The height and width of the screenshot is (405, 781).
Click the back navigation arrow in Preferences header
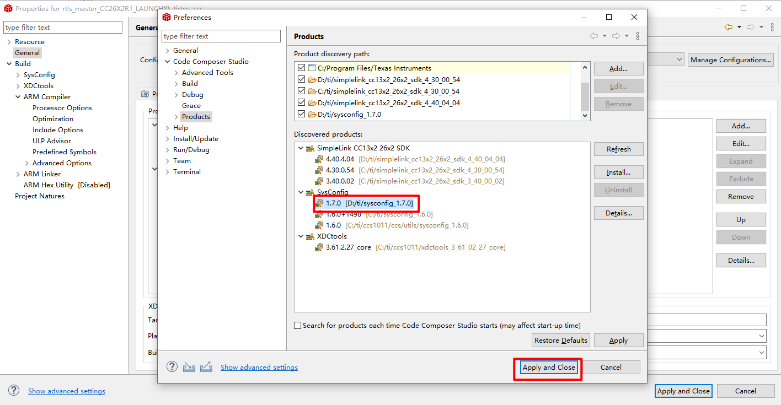594,36
